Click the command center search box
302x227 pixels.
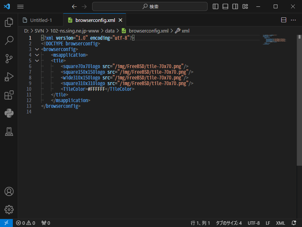[150, 6]
